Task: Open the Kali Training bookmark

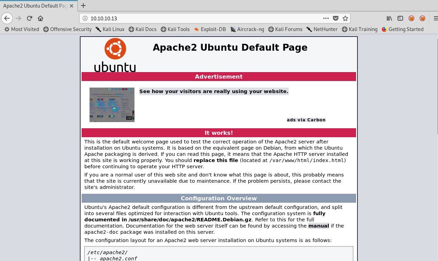Action: click(360, 29)
